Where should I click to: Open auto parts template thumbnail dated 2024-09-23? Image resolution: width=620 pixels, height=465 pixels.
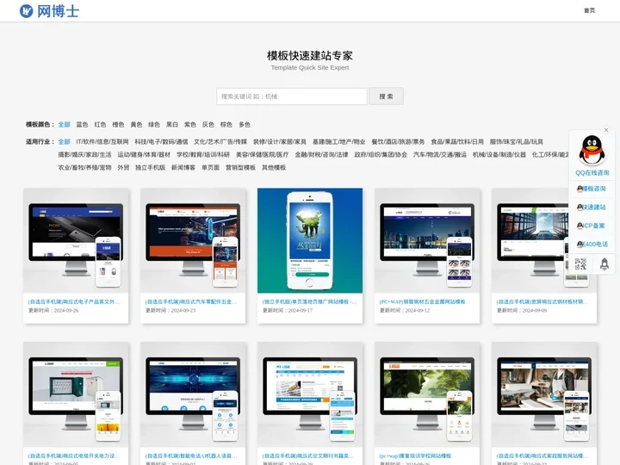pos(193,240)
